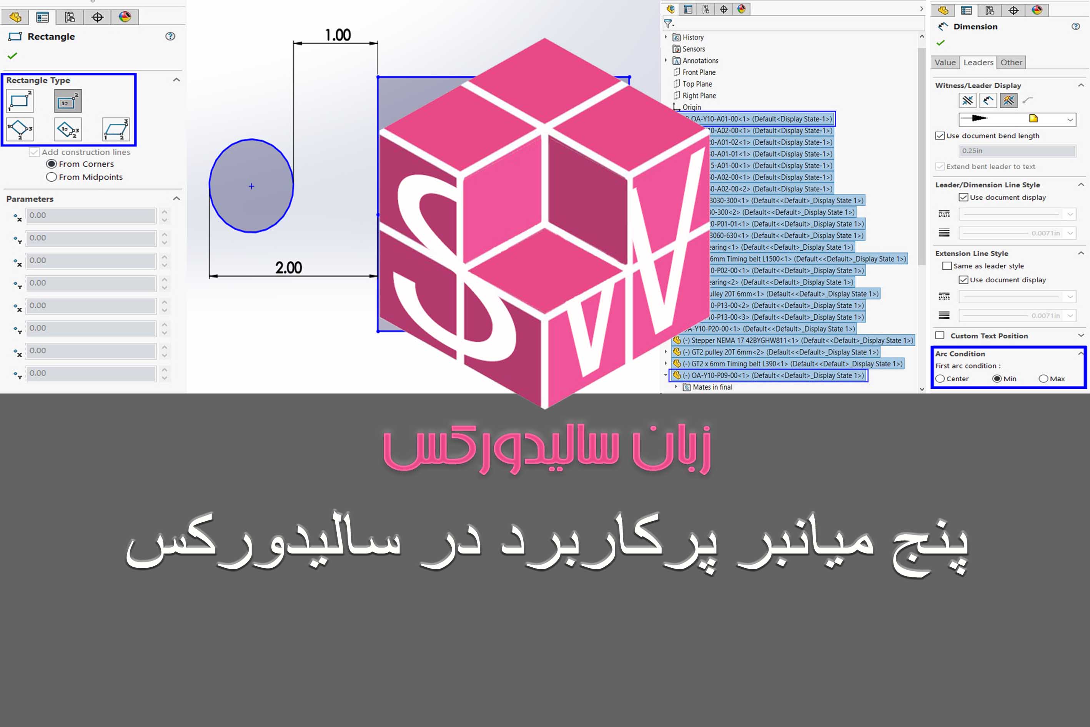Viewport: 1090px width, 727px height.
Task: Select From Corners radio button
Action: (51, 163)
